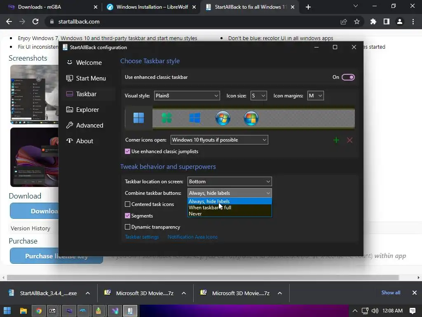Viewport: 422px width, 317px height.
Task: Open the Corner icons open dropdown
Action: [219, 140]
